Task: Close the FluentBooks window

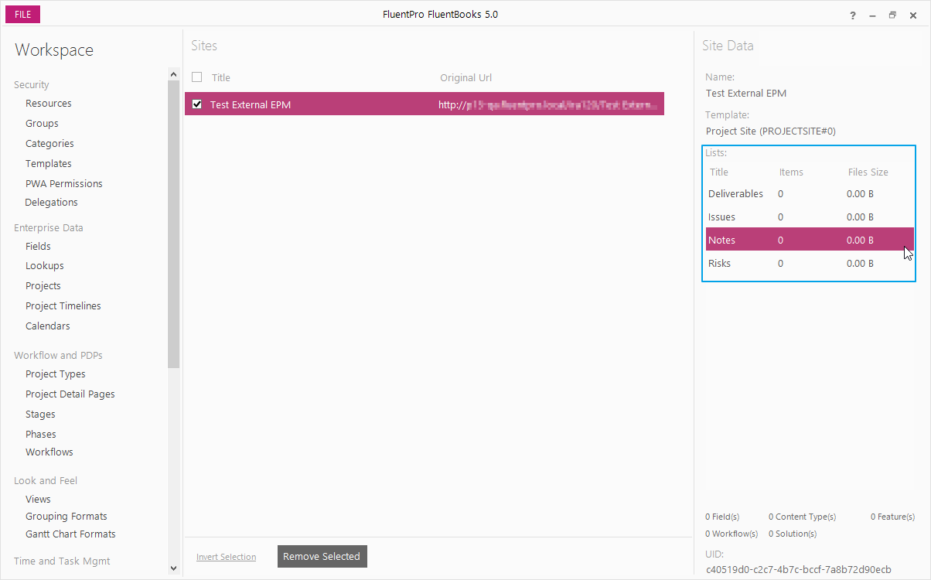Action: pos(912,15)
